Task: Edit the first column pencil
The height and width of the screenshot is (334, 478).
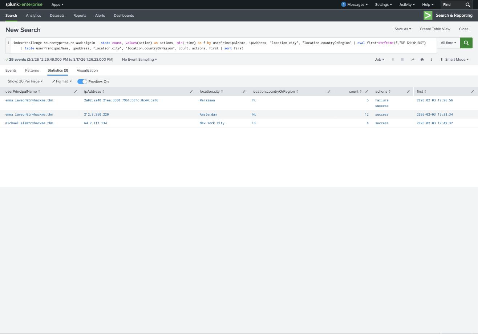Action: (x=473, y=92)
